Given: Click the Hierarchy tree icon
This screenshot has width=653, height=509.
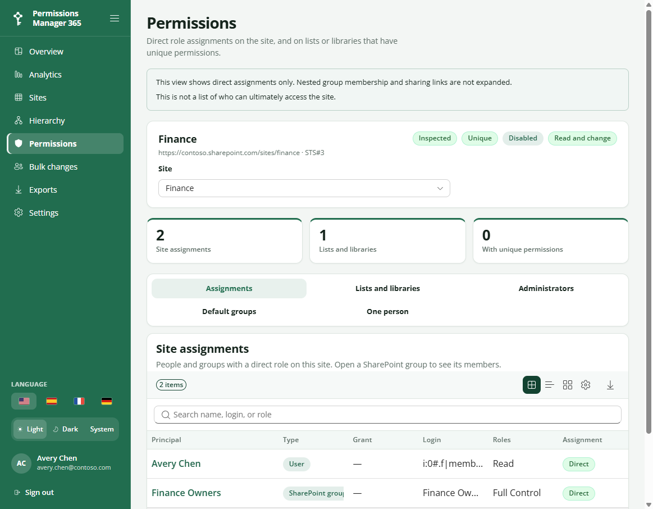Looking at the screenshot, I should [x=19, y=120].
